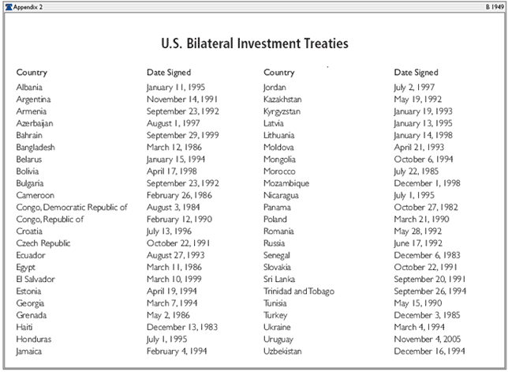The width and height of the screenshot is (508, 372).
Task: Select the Uzbekistan country entry
Action: (x=282, y=351)
